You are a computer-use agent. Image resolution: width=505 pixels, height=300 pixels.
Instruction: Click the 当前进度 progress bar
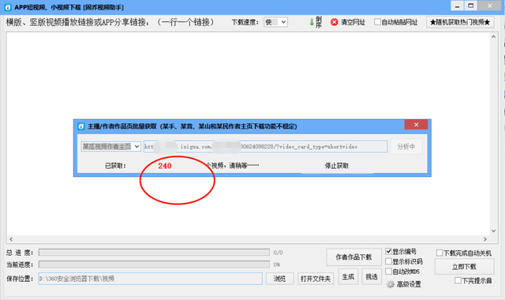click(x=154, y=264)
